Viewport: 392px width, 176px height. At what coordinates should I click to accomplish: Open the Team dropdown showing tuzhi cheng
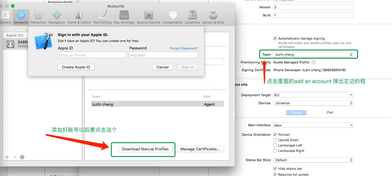[x=313, y=54]
